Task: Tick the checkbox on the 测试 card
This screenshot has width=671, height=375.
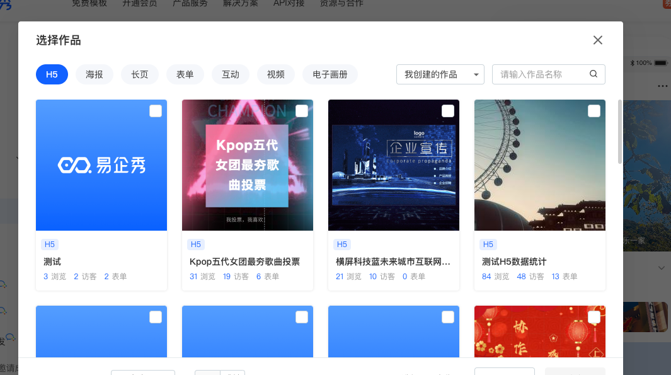Action: pos(156,112)
